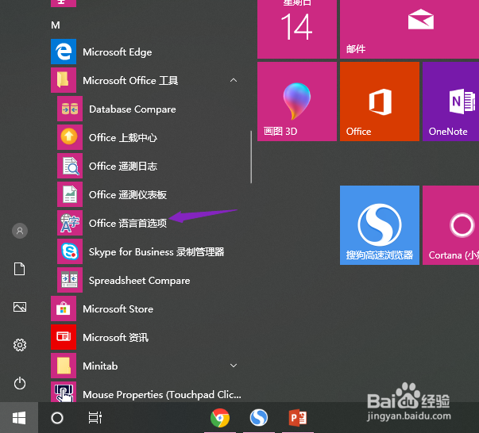The image size is (479, 433).
Task: Open the 搜狗高速浏览器 tile
Action: [x=380, y=225]
